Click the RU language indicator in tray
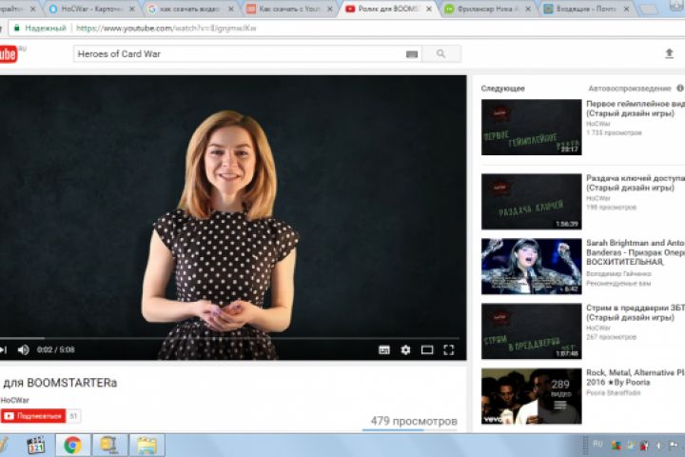Screen dimensions: 685x457 597,445
